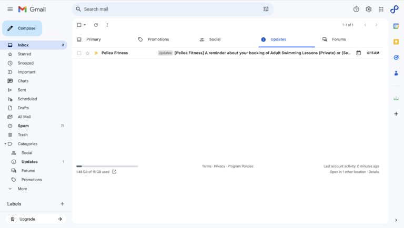Open Google Calendar side panel

[396, 26]
